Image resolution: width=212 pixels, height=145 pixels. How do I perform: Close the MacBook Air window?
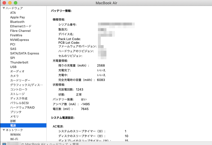[4, 3]
